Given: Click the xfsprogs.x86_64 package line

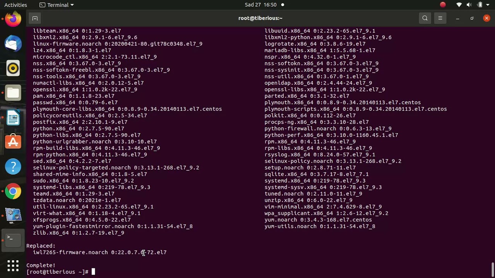Looking at the screenshot, I should (x=82, y=220).
